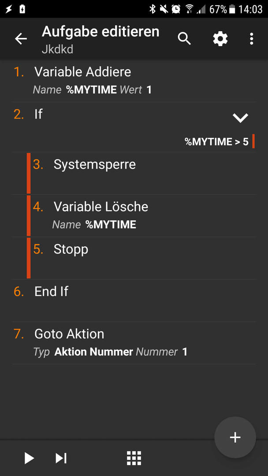
Task: Tap Bluetooth icon in status bar
Action: (x=153, y=9)
